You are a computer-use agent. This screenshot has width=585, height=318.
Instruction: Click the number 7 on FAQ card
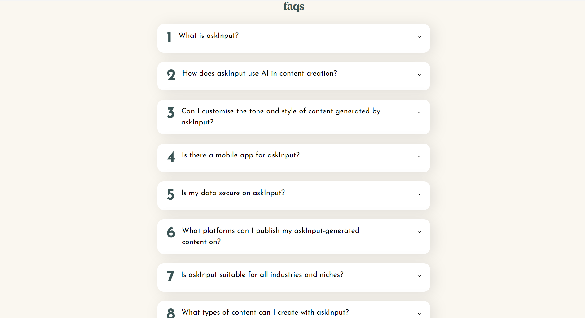pyautogui.click(x=170, y=276)
